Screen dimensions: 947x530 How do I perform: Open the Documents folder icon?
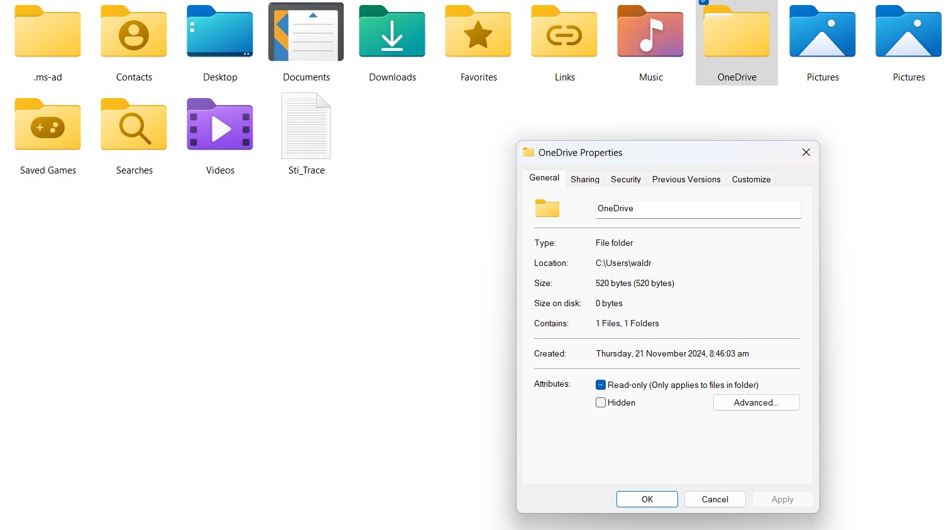coord(306,31)
